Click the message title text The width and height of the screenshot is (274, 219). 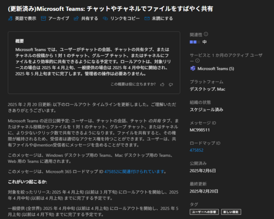pos(111,9)
